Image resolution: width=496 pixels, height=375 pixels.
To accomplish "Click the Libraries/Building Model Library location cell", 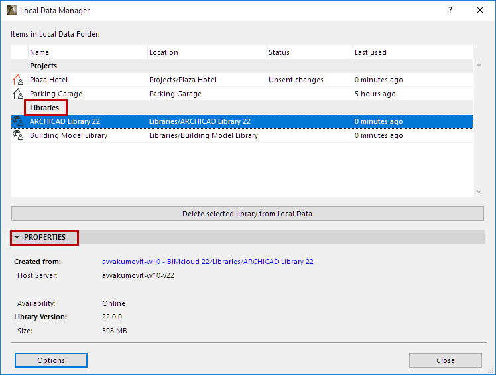I will click(x=204, y=135).
